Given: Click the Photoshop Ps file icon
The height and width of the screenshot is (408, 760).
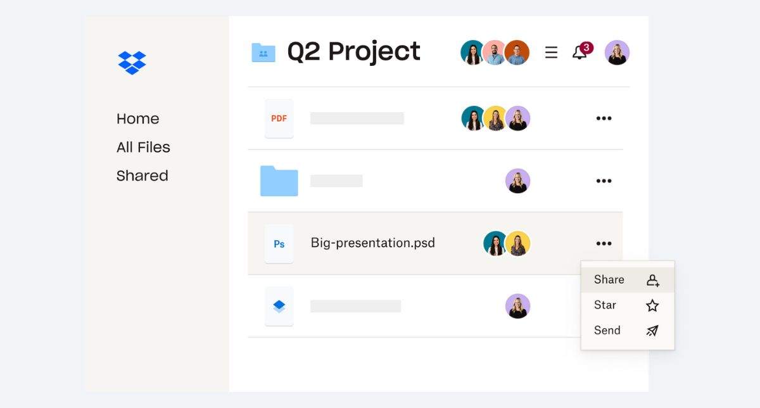Looking at the screenshot, I should 279,244.
